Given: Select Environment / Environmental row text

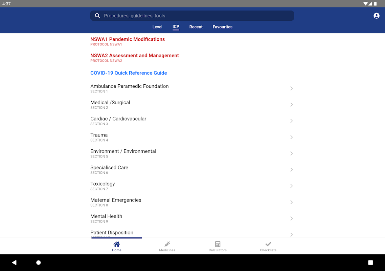Looking at the screenshot, I should coord(123,151).
